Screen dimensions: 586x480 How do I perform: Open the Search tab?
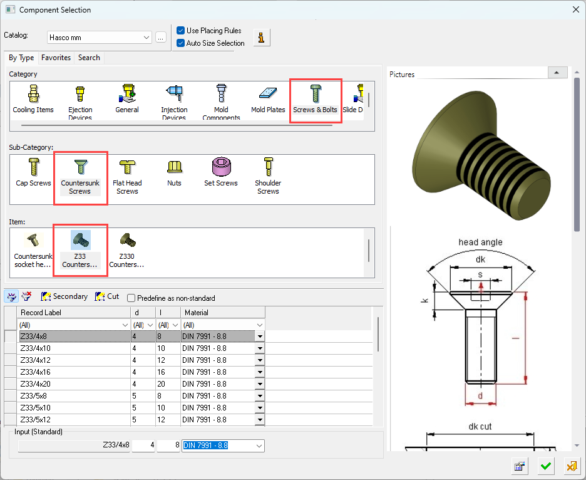coord(89,58)
